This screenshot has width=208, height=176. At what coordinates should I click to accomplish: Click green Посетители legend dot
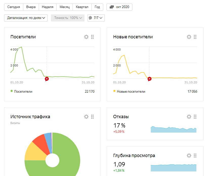(x=12, y=91)
